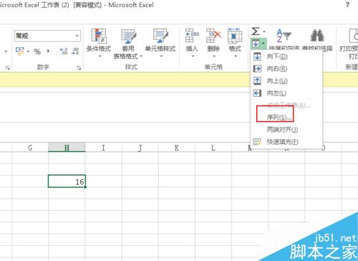The width and height of the screenshot is (358, 261).
Task: Choose Justify (两端对齐) from the fill menu
Action: click(286, 130)
